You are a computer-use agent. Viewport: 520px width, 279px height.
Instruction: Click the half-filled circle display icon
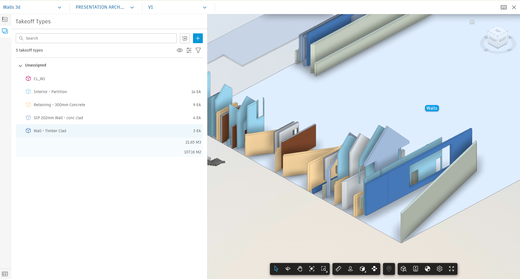pos(428,269)
